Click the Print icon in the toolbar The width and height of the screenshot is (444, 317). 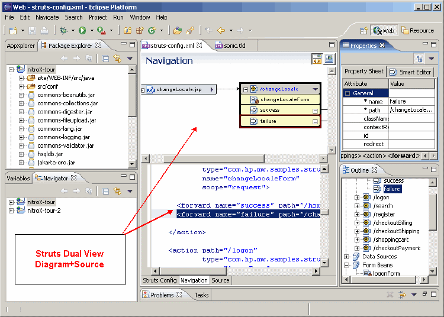(44, 30)
